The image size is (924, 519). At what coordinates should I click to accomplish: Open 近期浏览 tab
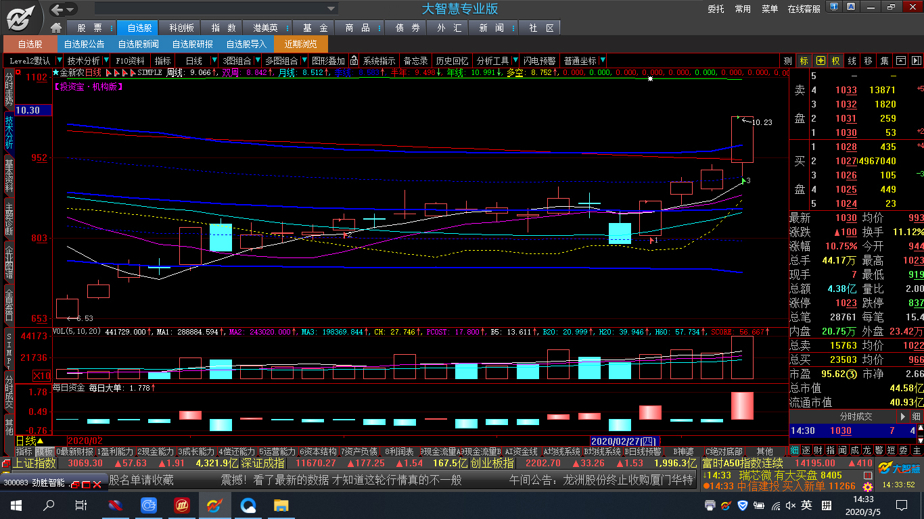point(301,44)
